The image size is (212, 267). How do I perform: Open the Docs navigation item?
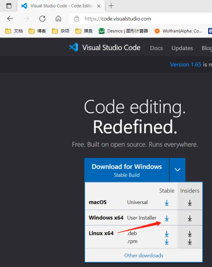[x=156, y=48]
